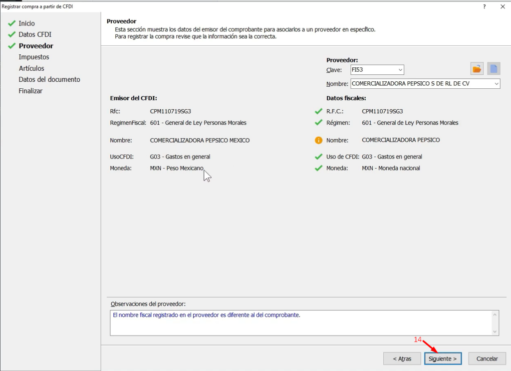
Task: Click the green checkmark beside R.F.C.
Action: [318, 111]
